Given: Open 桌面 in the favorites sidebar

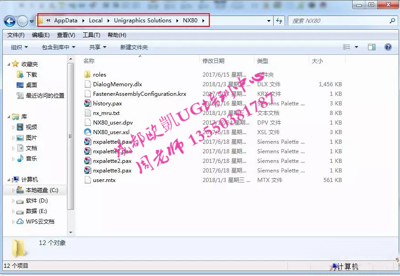Looking at the screenshot, I should (x=31, y=85).
